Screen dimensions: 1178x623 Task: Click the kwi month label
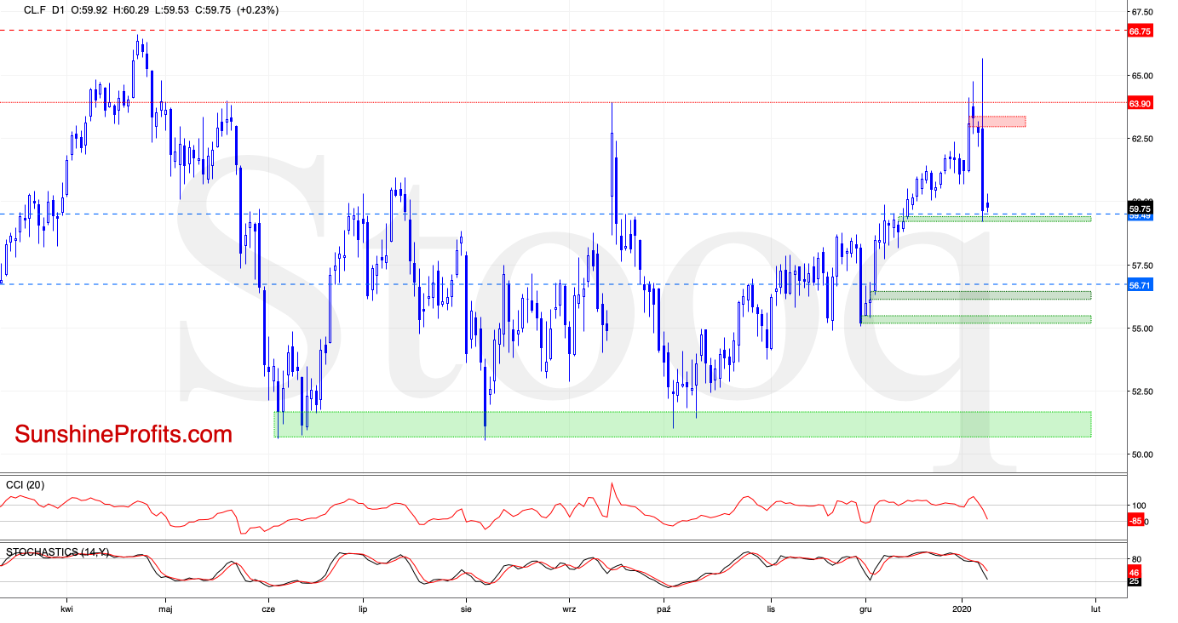coord(67,609)
